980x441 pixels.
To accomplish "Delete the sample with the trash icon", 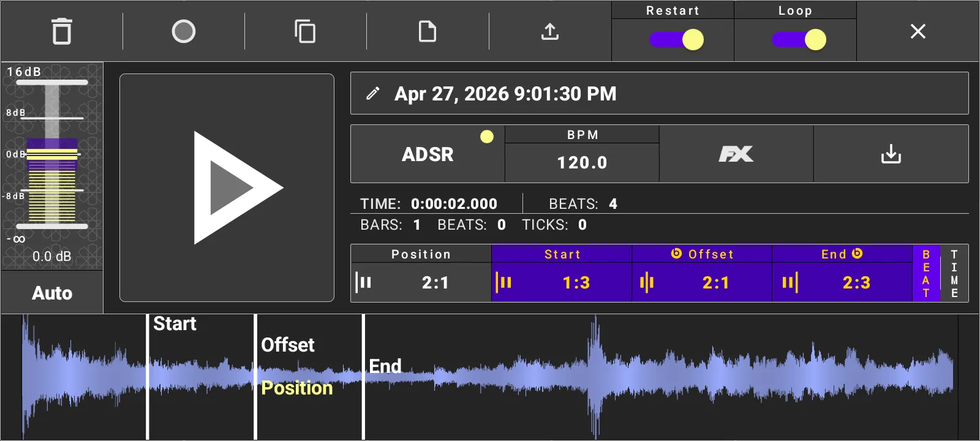I will point(62,31).
